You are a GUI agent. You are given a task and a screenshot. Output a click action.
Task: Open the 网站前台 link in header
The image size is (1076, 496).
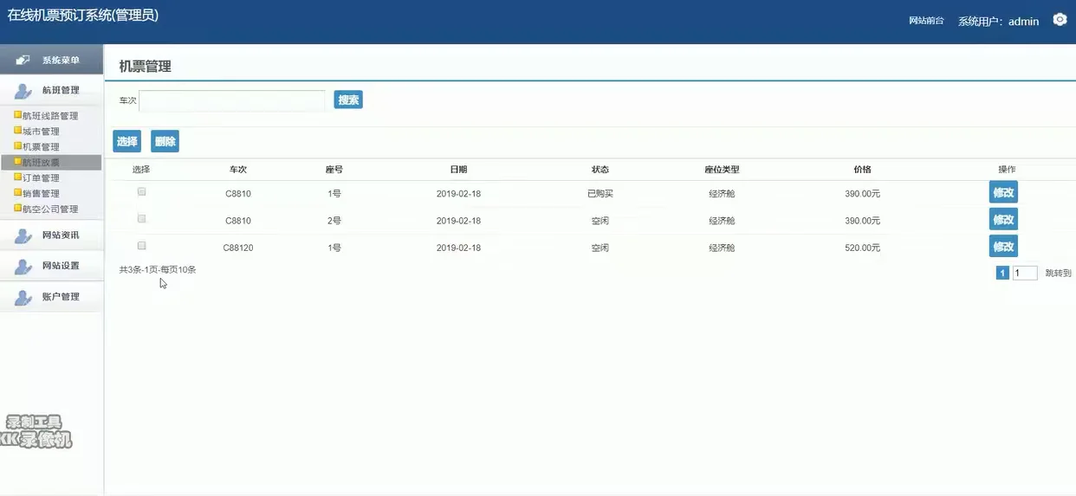(x=926, y=21)
